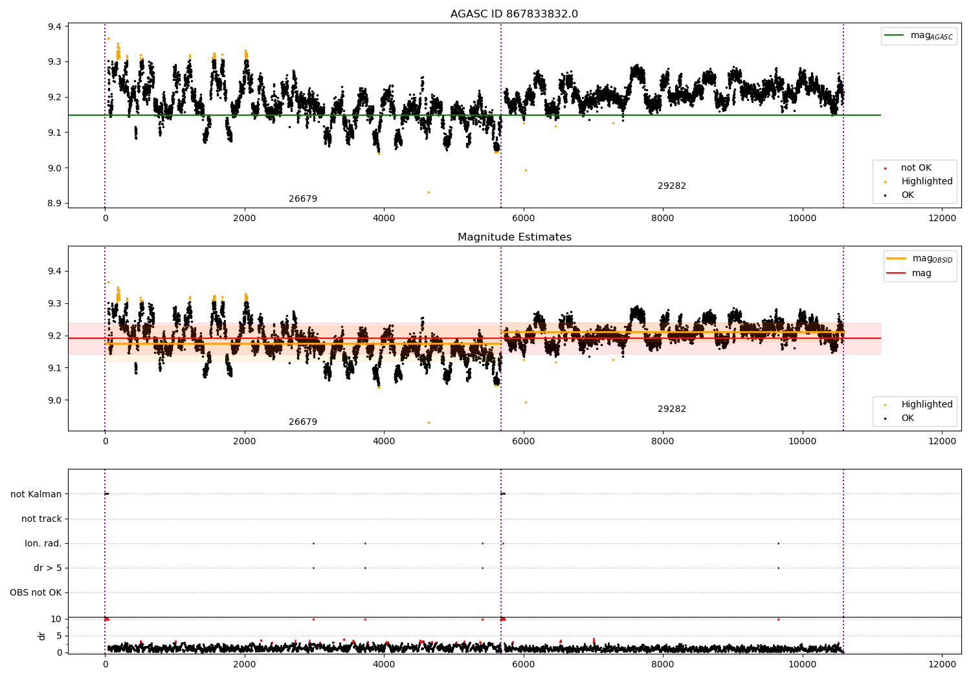Click 'Highlighted' legend entry in top plot
This screenshot has width=971, height=679.
click(927, 182)
